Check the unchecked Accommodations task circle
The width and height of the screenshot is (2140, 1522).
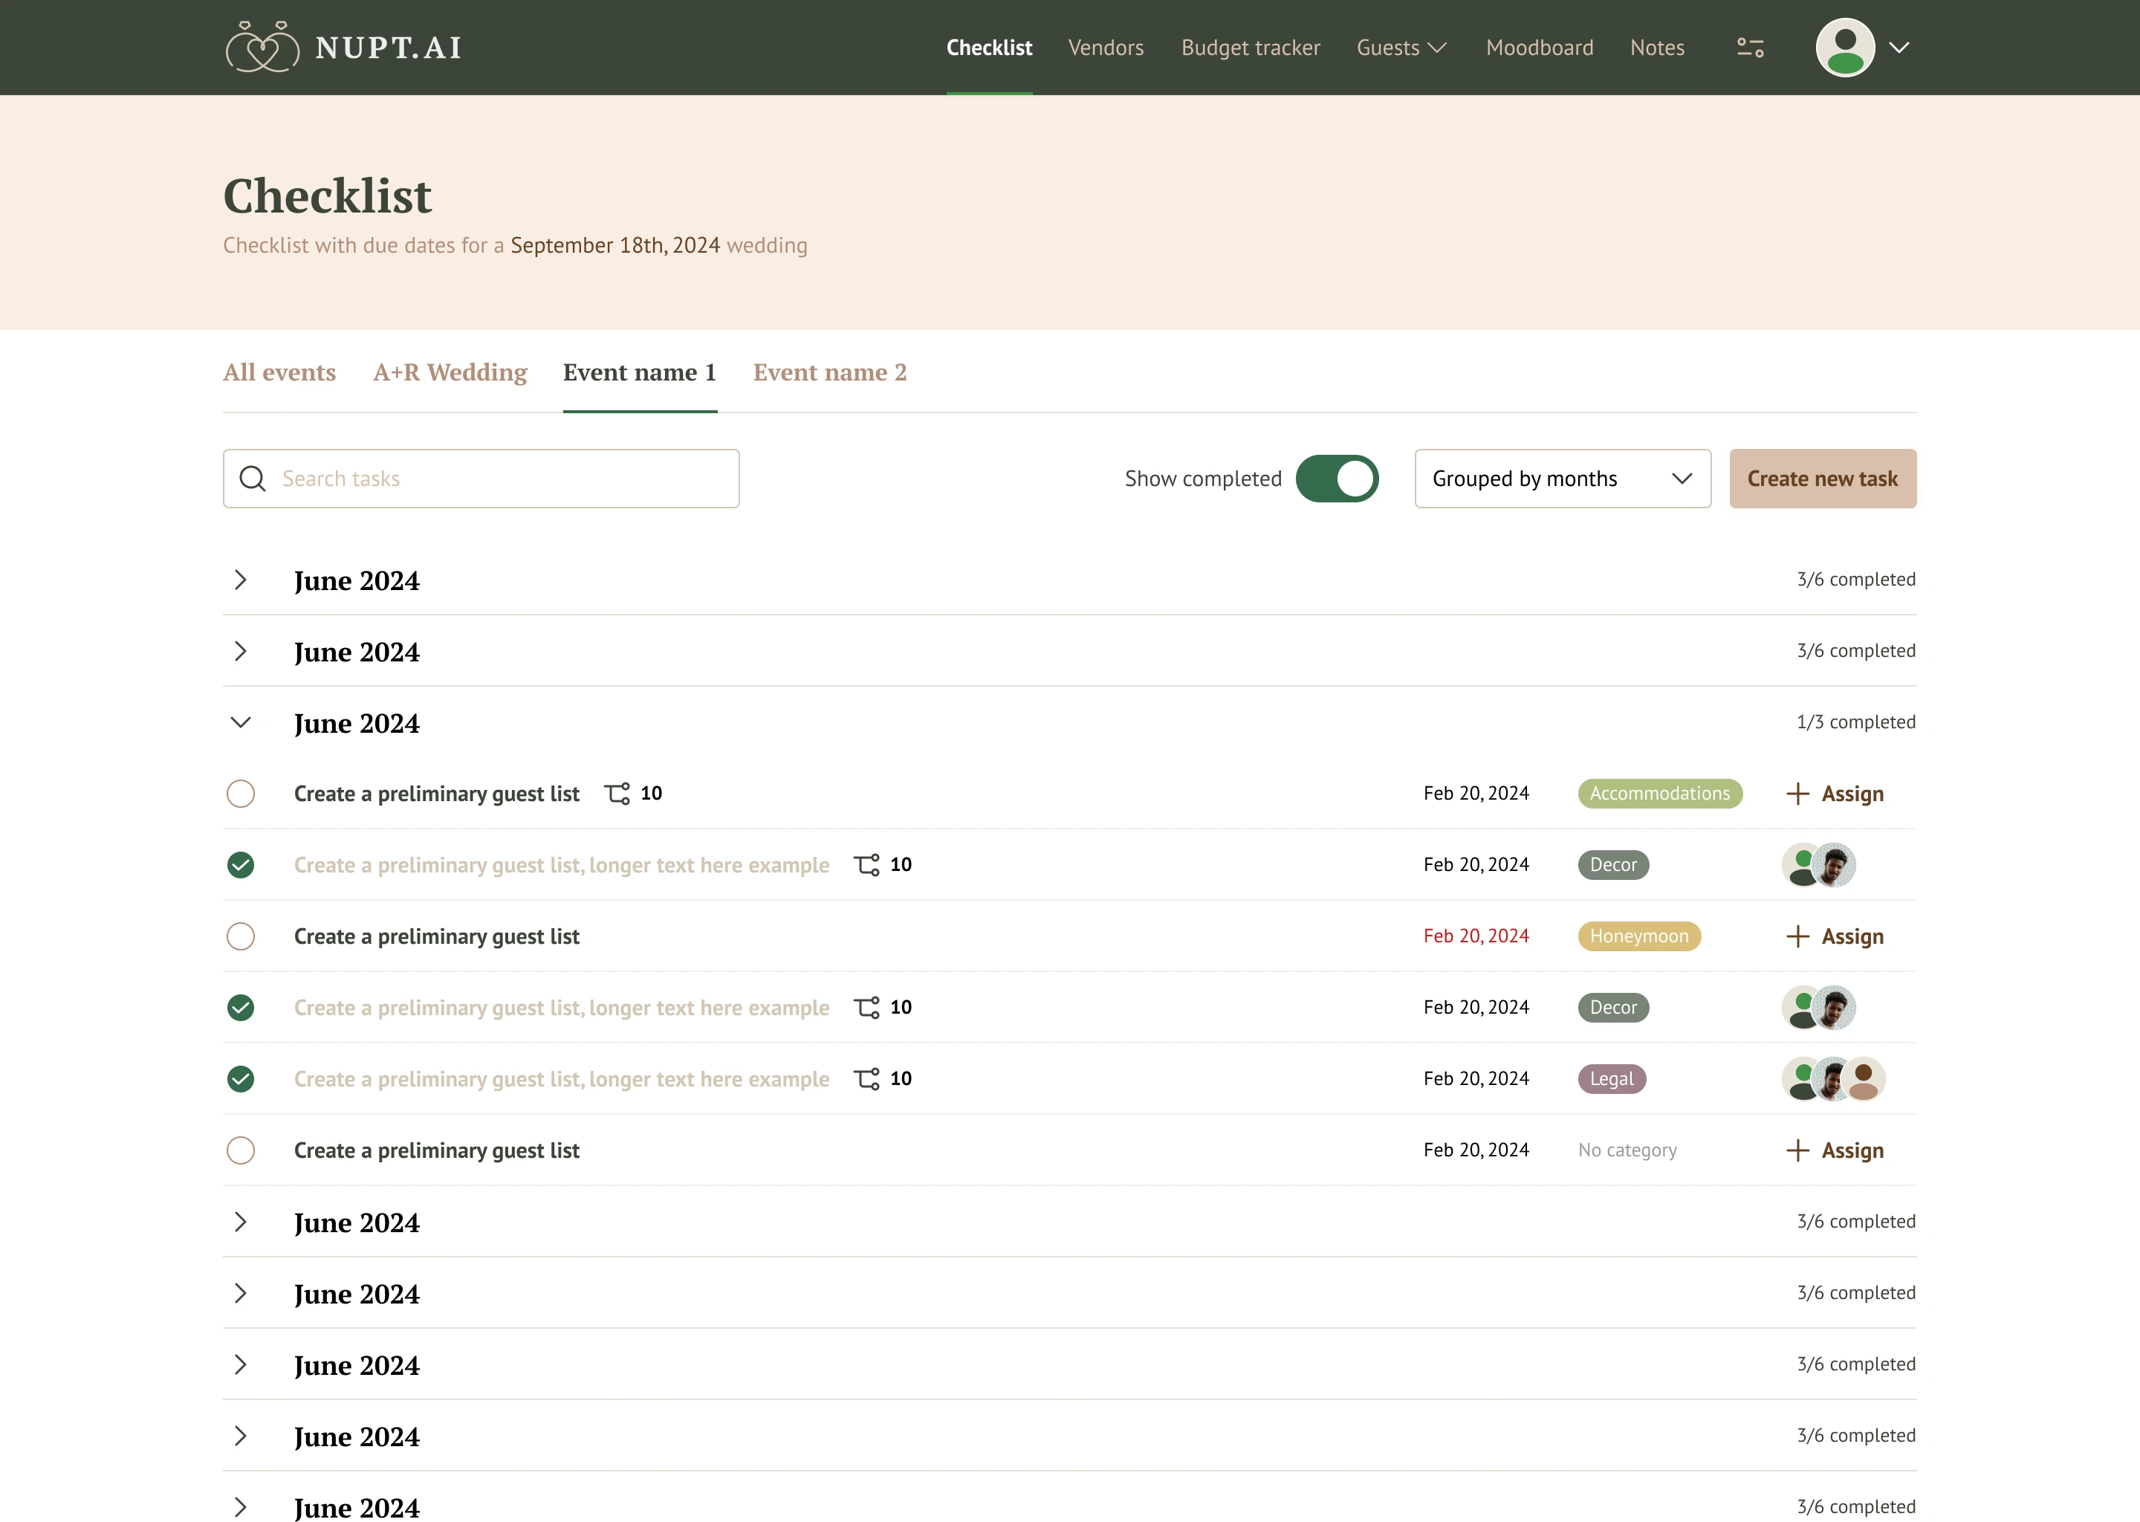click(x=241, y=794)
